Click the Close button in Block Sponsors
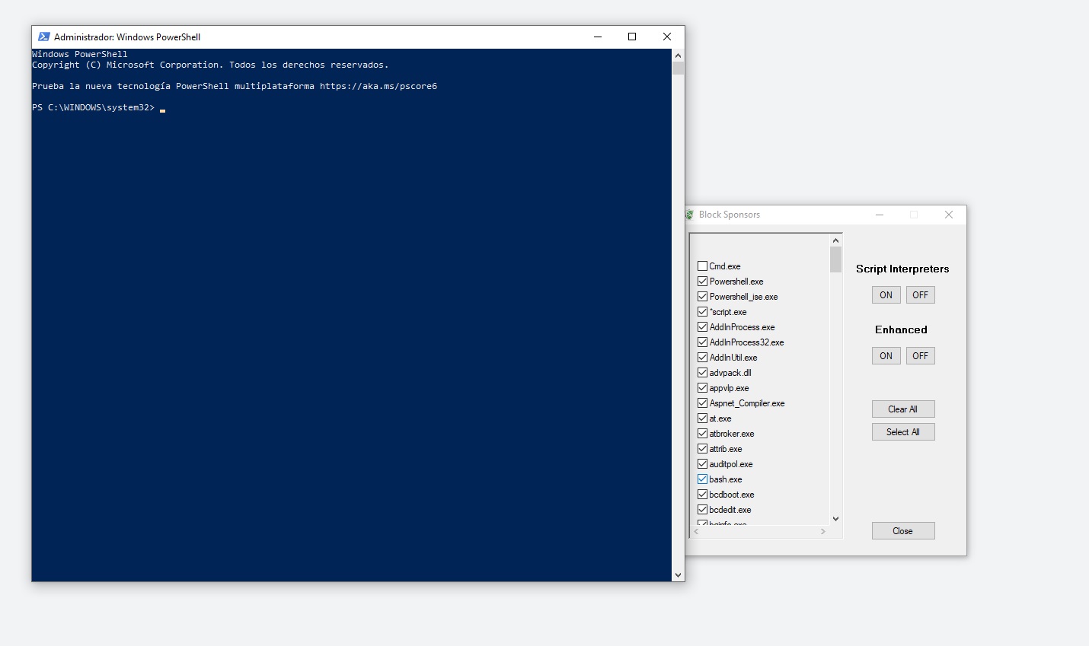 pyautogui.click(x=902, y=531)
